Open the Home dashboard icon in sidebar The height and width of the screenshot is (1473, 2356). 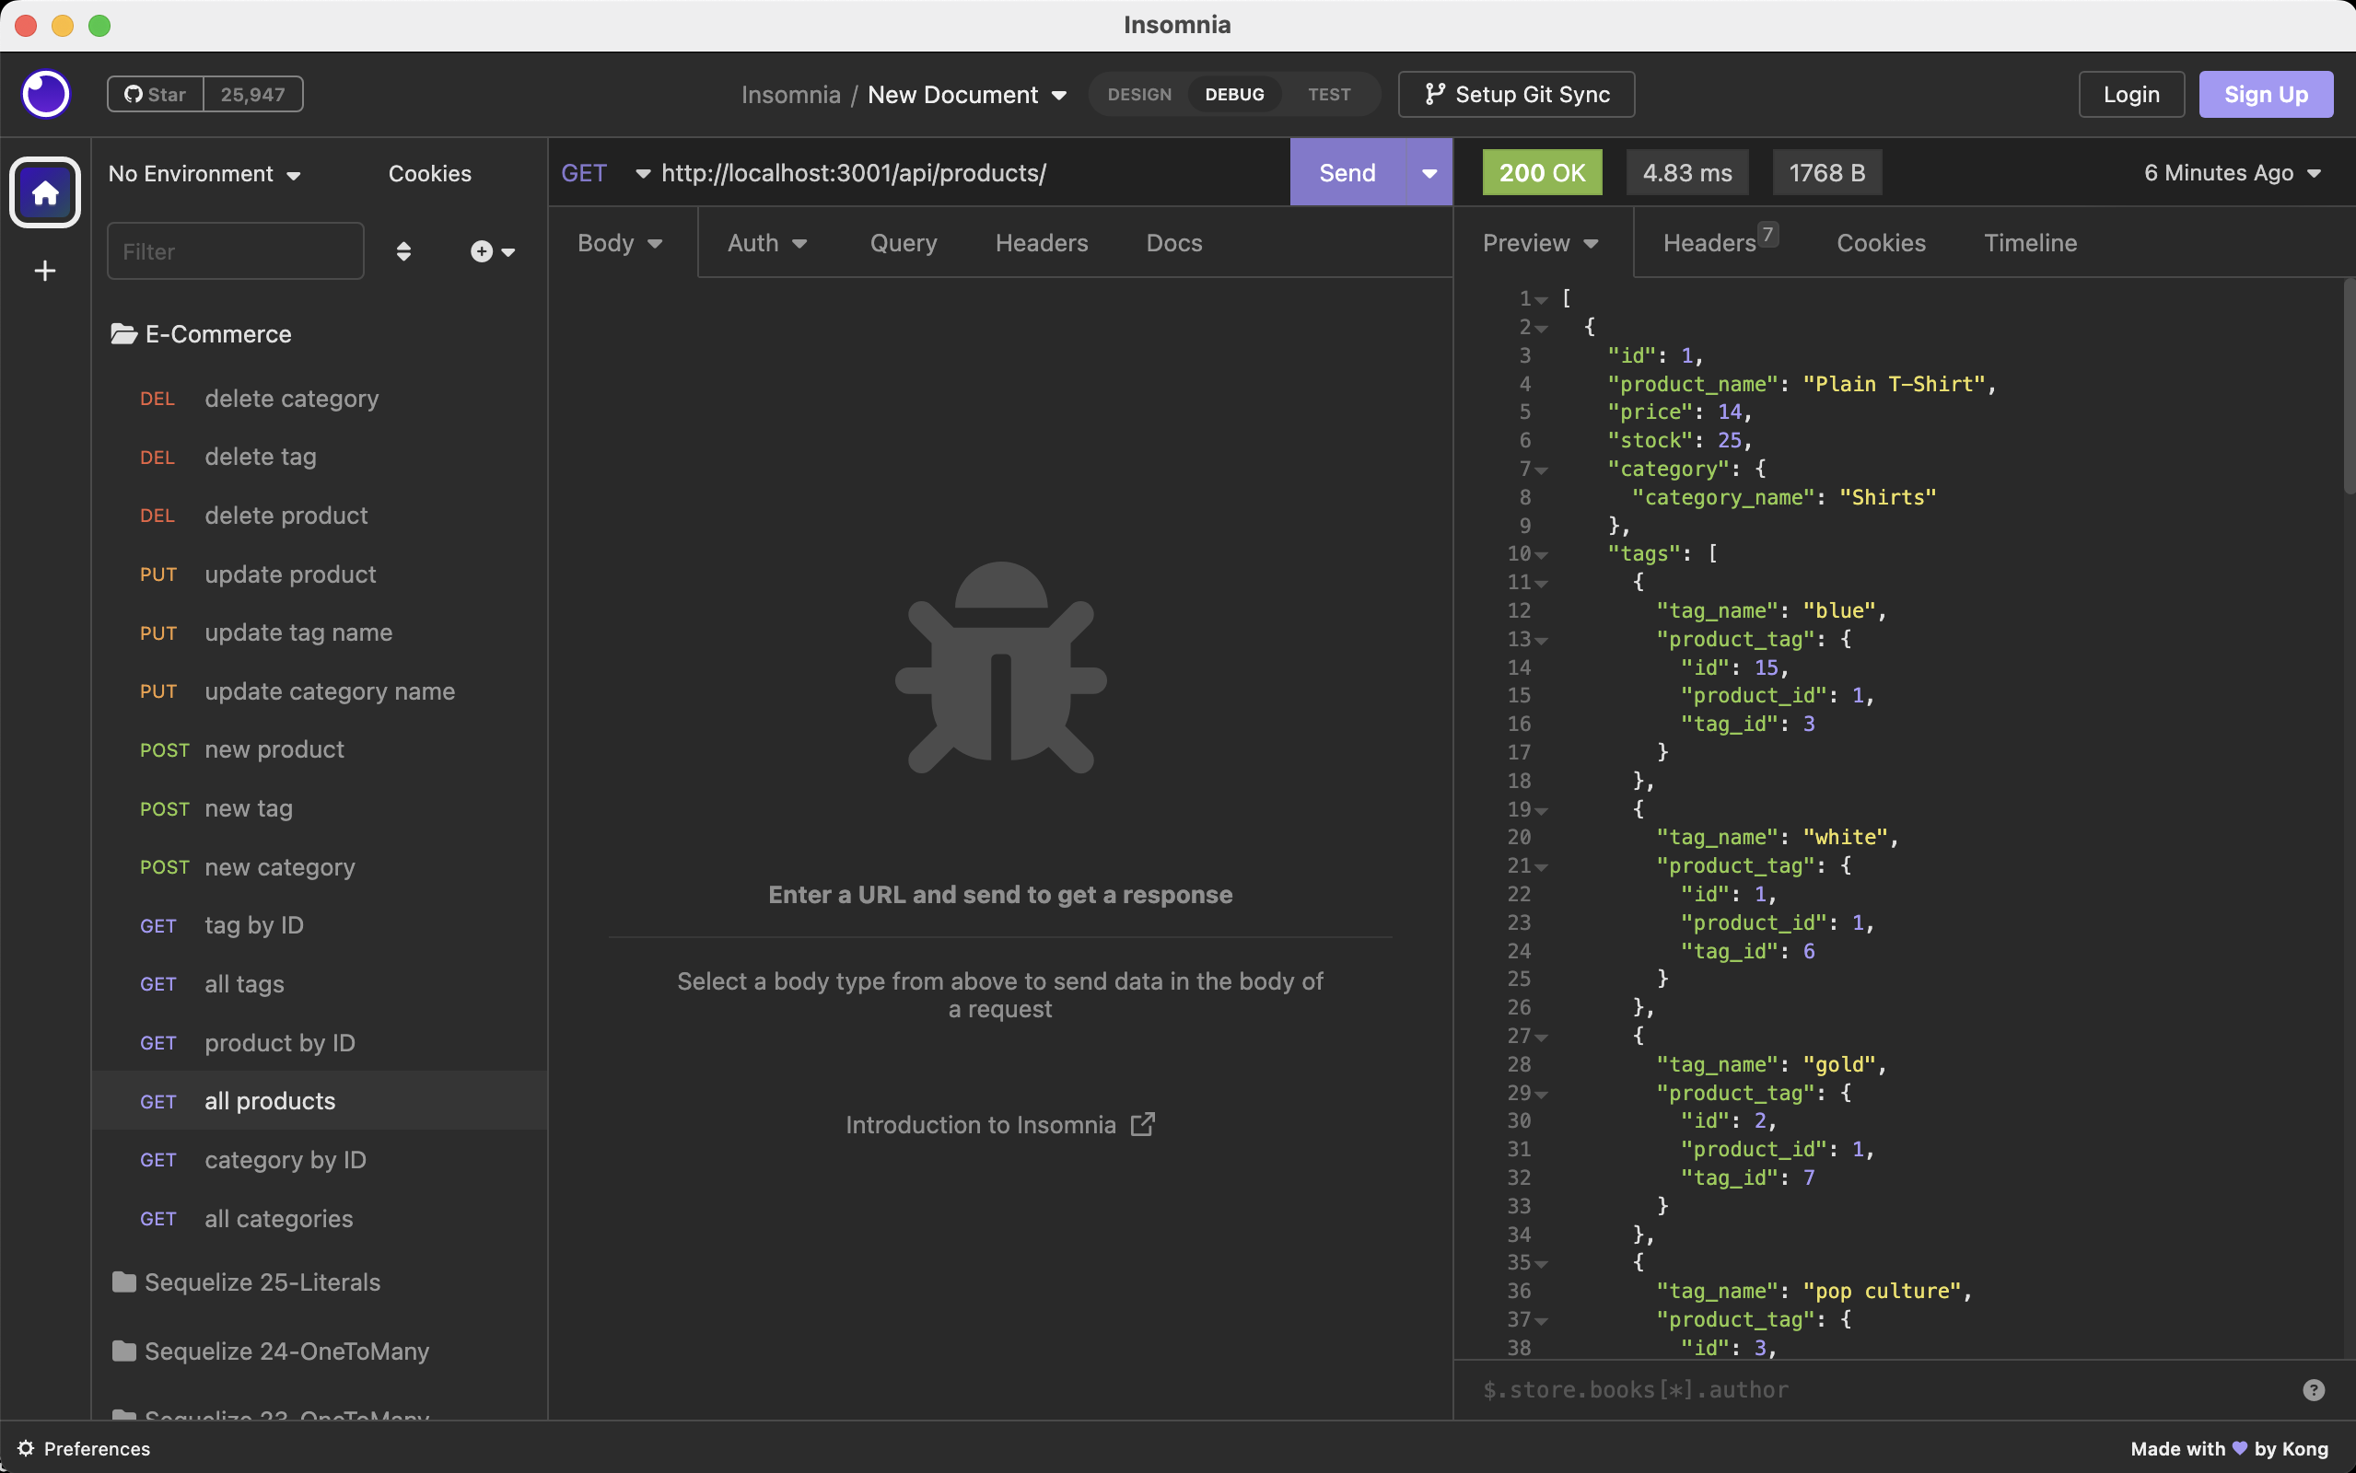click(x=45, y=191)
